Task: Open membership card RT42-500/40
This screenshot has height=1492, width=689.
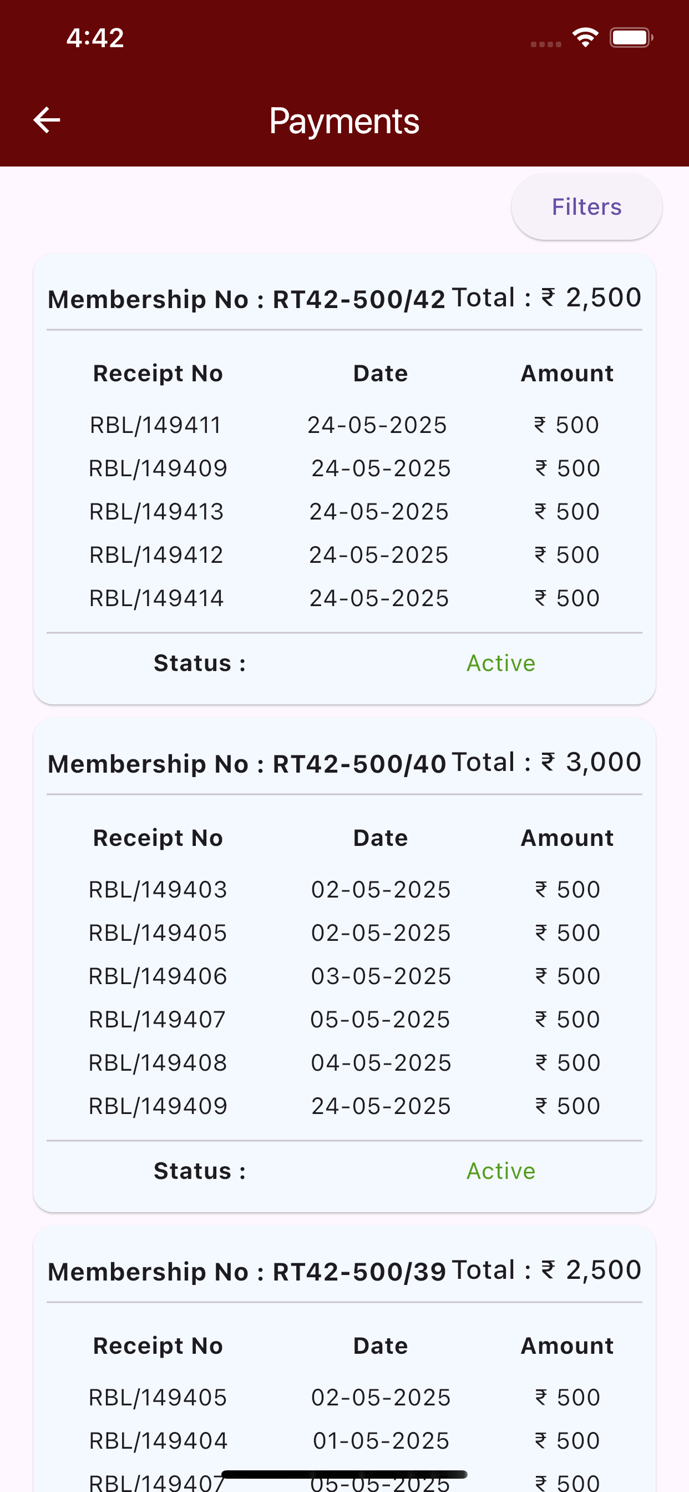Action: coord(344,965)
